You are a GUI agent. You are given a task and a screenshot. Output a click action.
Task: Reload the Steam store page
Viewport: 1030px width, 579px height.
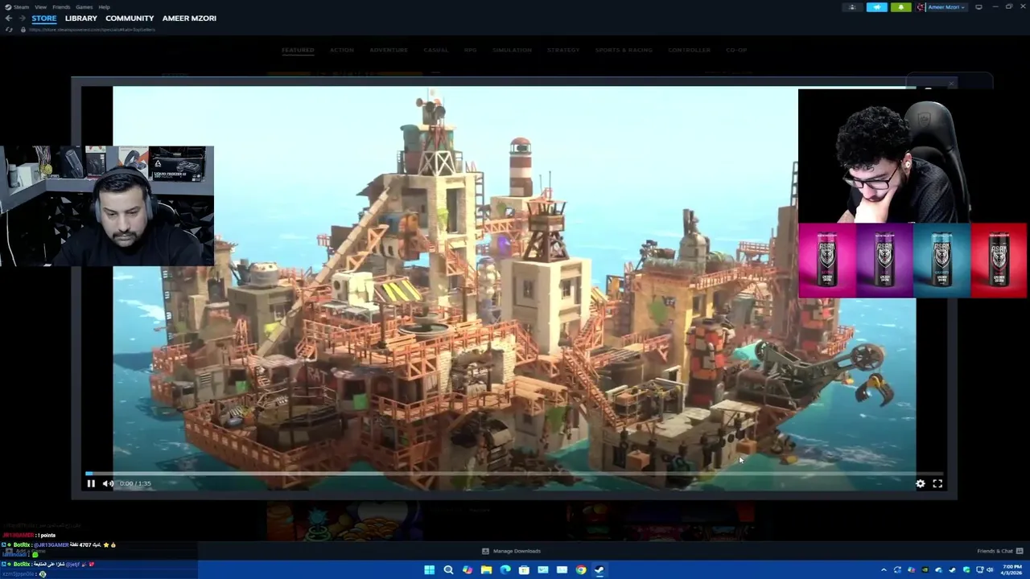9,30
